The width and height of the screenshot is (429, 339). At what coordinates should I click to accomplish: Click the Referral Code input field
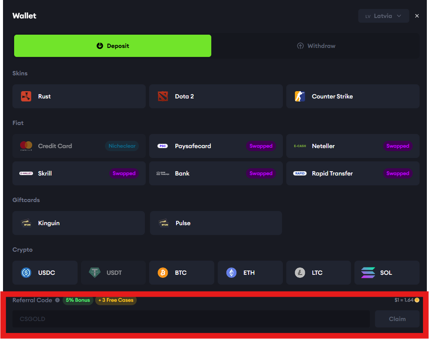tap(191, 319)
